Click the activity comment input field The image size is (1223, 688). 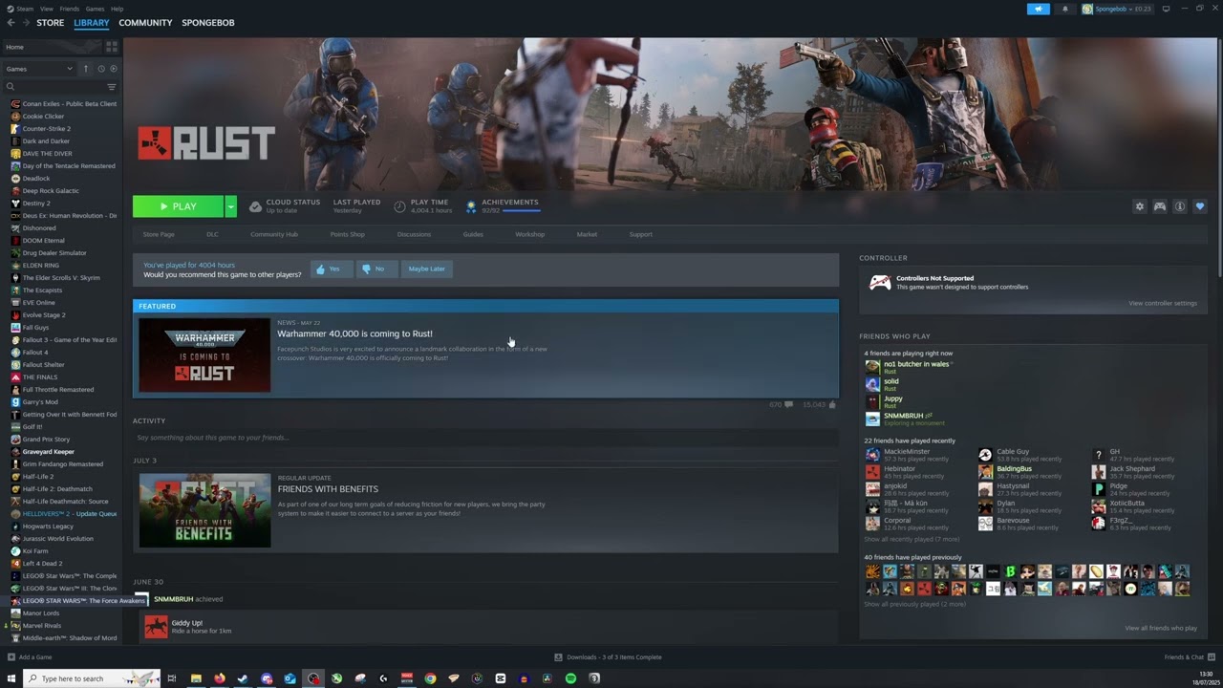pyautogui.click(x=485, y=438)
